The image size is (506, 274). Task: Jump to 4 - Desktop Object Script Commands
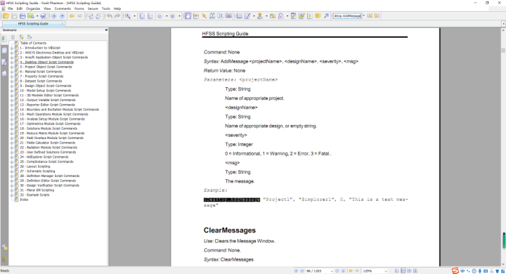click(x=47, y=62)
